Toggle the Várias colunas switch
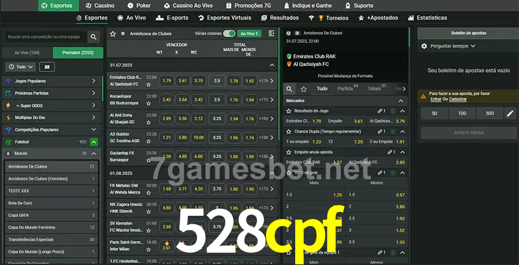 click(228, 33)
